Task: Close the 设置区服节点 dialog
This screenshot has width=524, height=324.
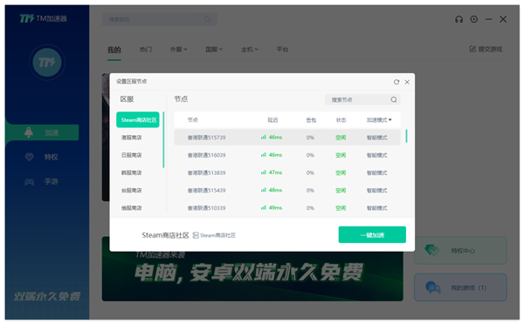Action: [407, 82]
